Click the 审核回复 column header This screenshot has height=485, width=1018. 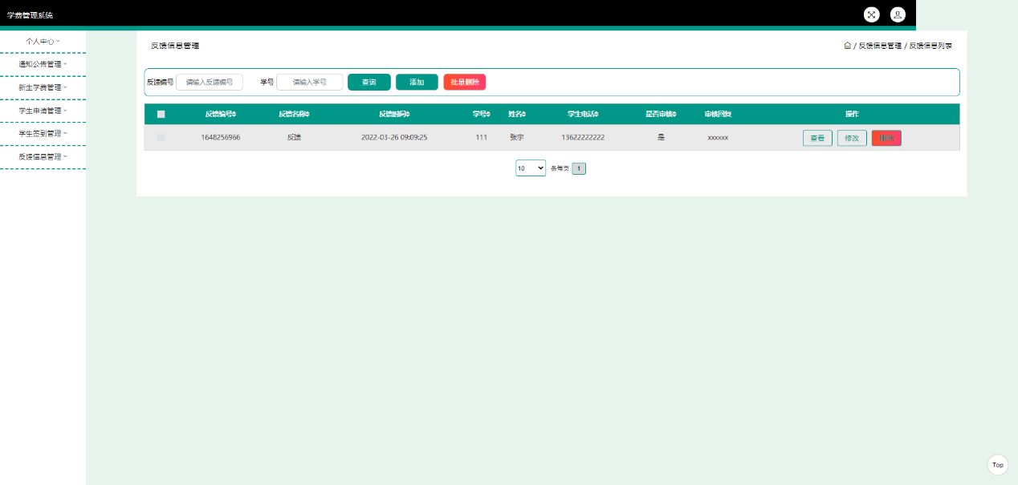(718, 115)
